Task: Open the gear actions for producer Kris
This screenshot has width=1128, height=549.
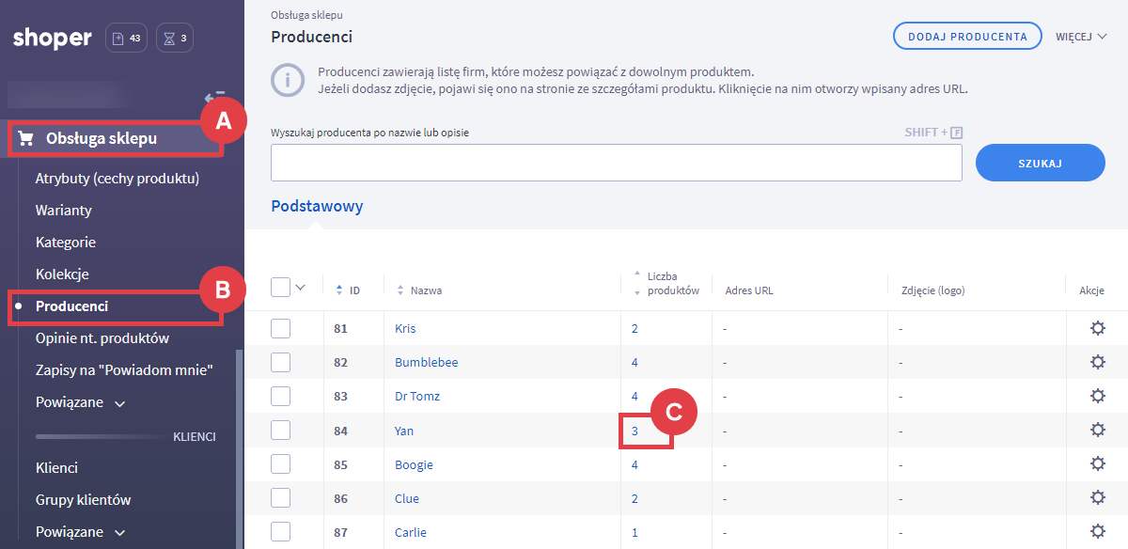Action: point(1096,329)
